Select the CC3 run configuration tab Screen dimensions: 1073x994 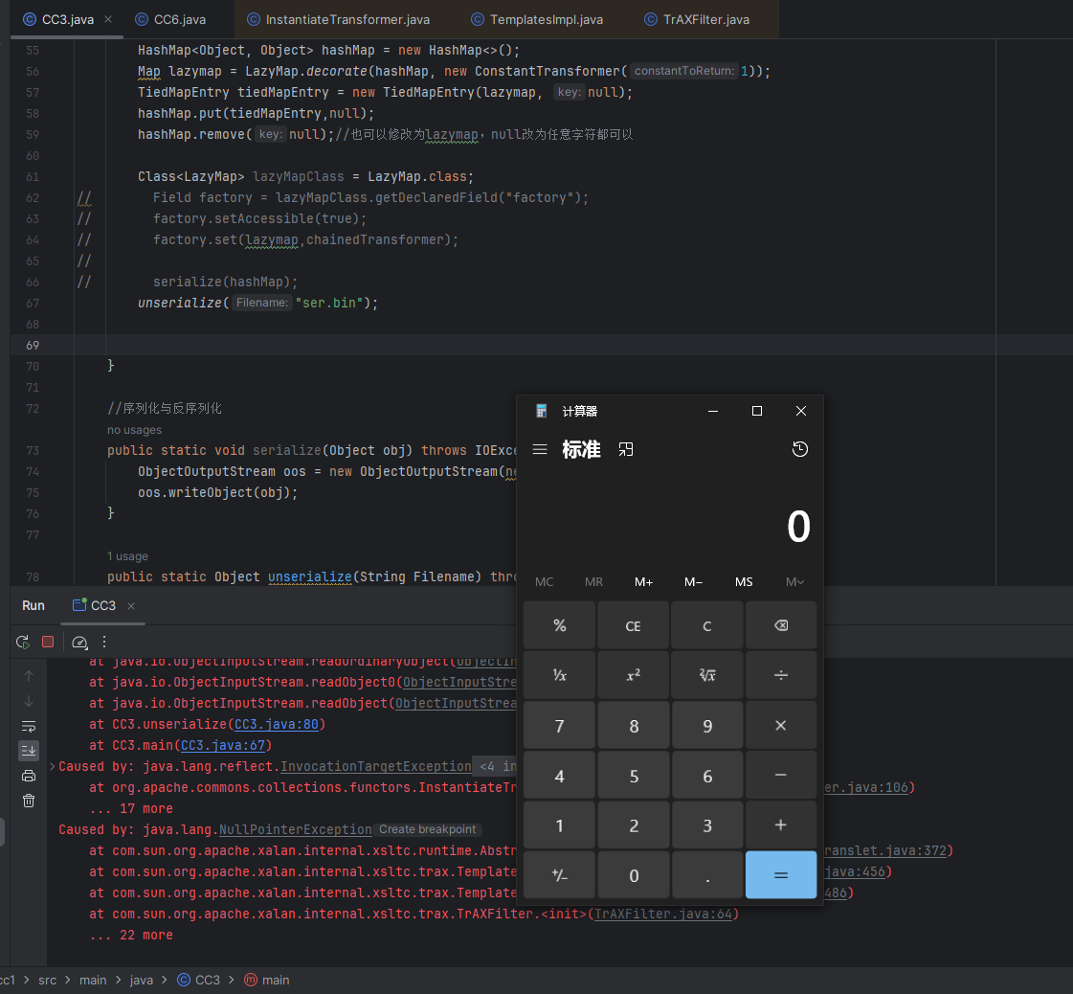(95, 606)
